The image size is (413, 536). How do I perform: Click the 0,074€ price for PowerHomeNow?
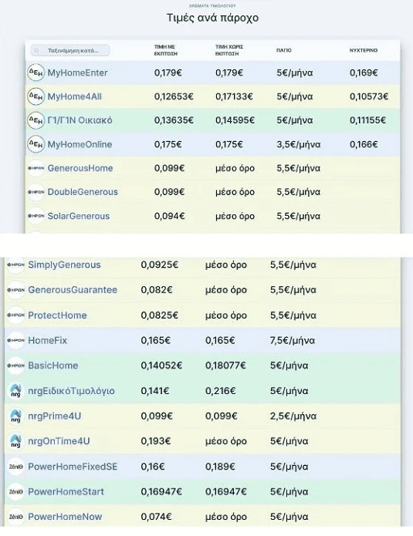tap(156, 517)
